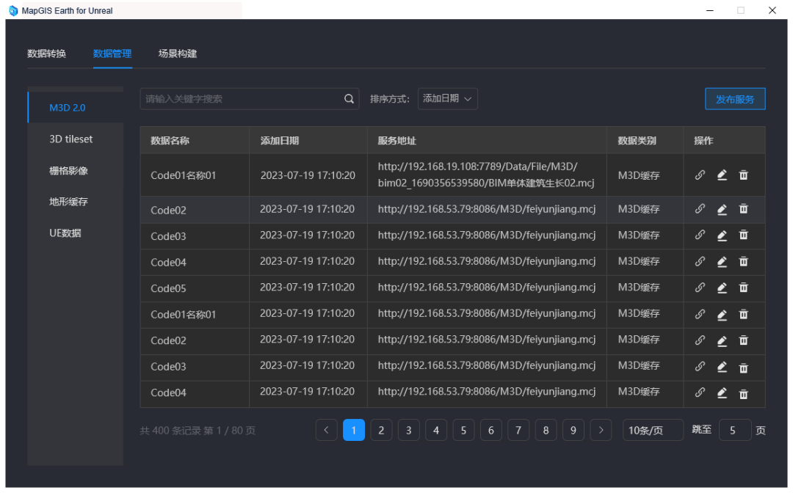Click the search magnifier icon
Image resolution: width=793 pixels, height=493 pixels.
click(348, 98)
